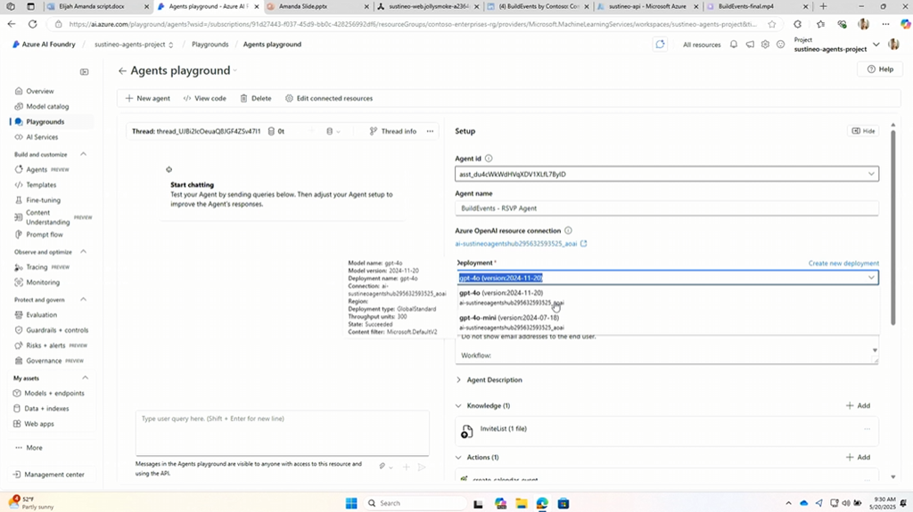Show More sidebar options
The image size is (913, 512).
pyautogui.click(x=34, y=448)
